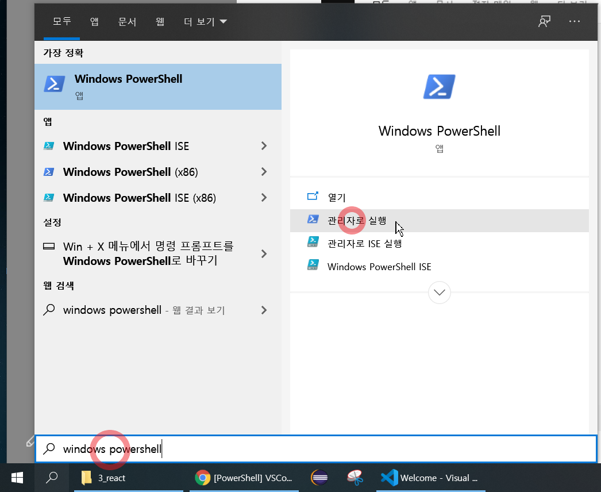Image resolution: width=601 pixels, height=492 pixels.
Task: Click the 열기 open-window icon
Action: [313, 197]
